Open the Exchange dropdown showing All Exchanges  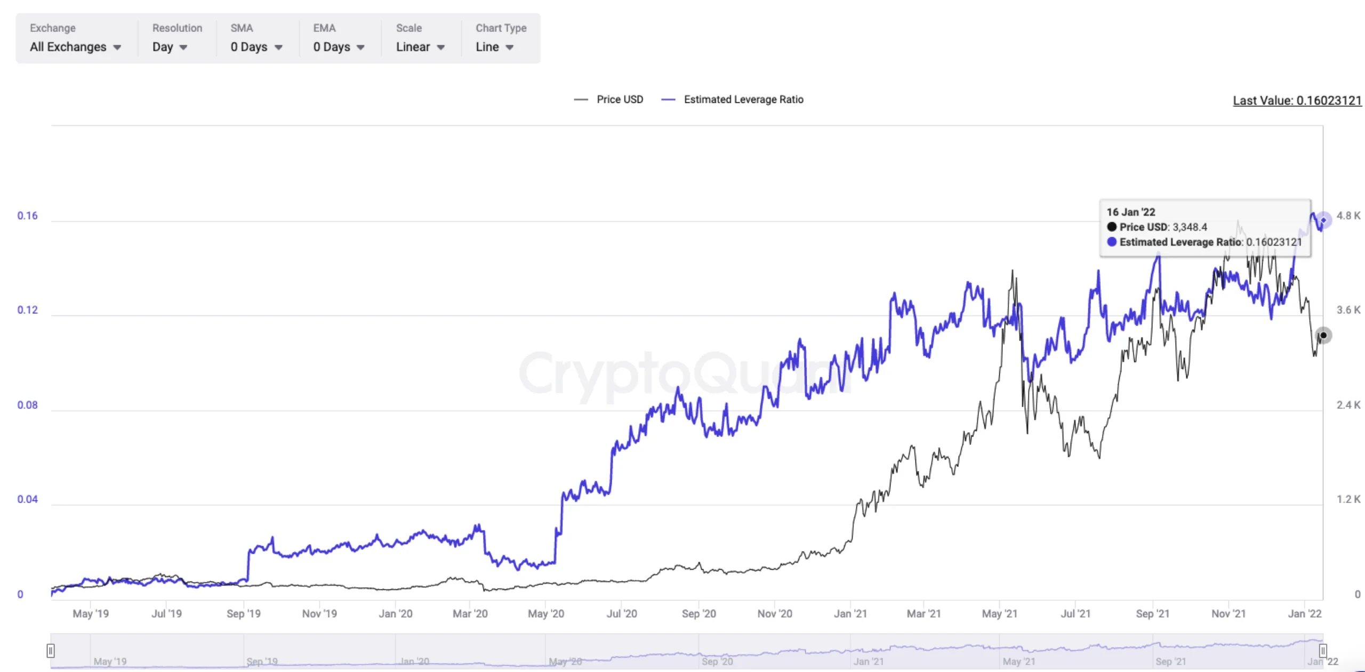pyautogui.click(x=75, y=47)
